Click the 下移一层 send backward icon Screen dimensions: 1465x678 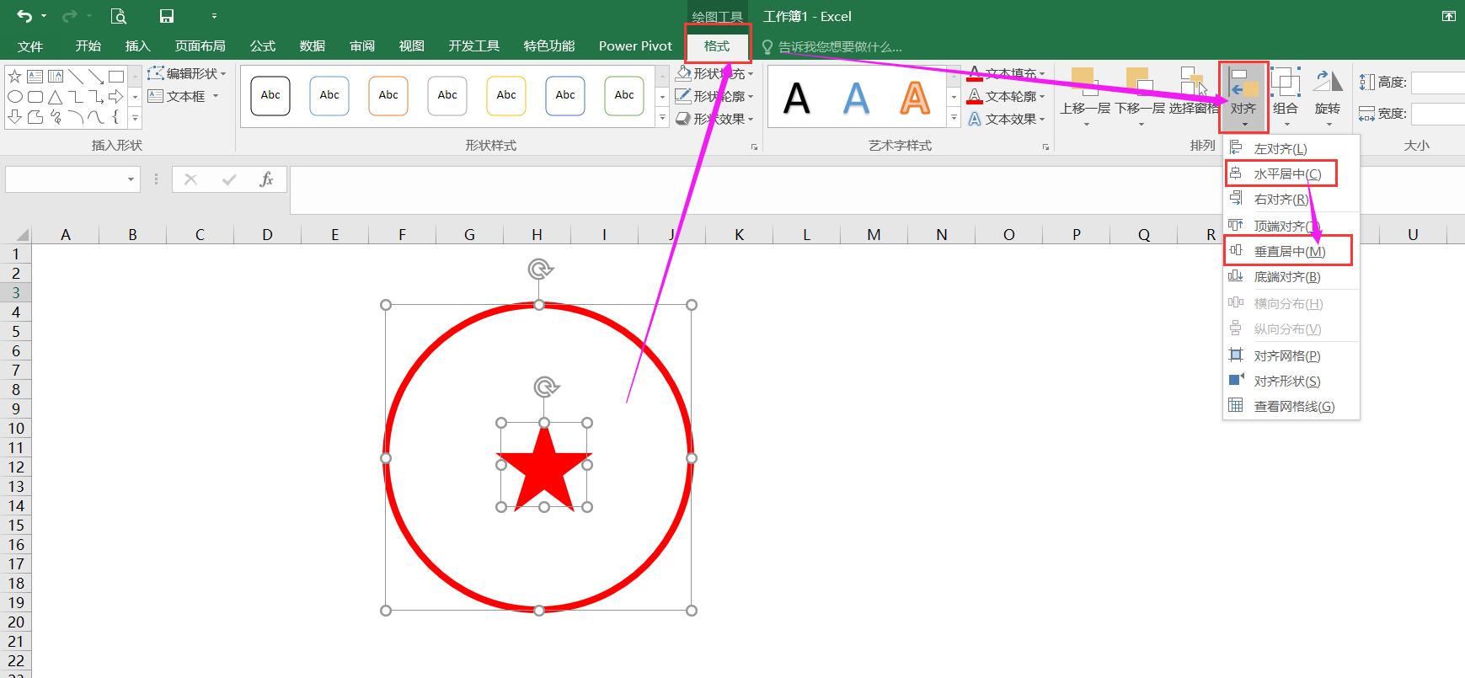pyautogui.click(x=1139, y=83)
